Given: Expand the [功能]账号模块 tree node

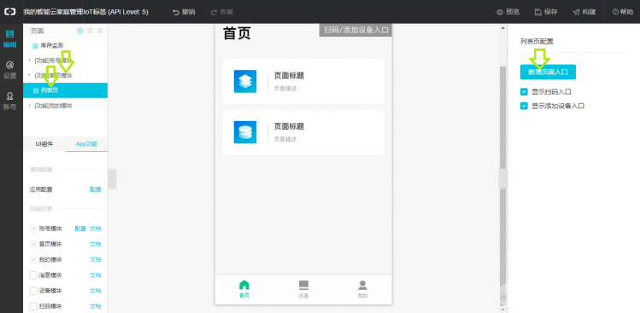Looking at the screenshot, I should (29, 61).
